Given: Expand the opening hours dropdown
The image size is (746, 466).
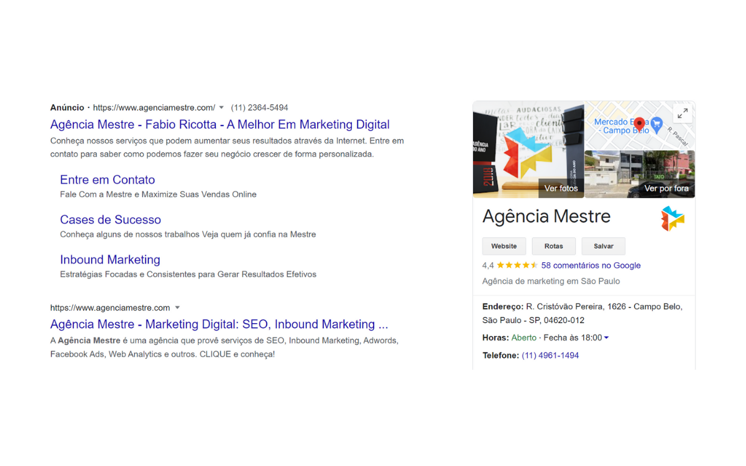Looking at the screenshot, I should [606, 338].
